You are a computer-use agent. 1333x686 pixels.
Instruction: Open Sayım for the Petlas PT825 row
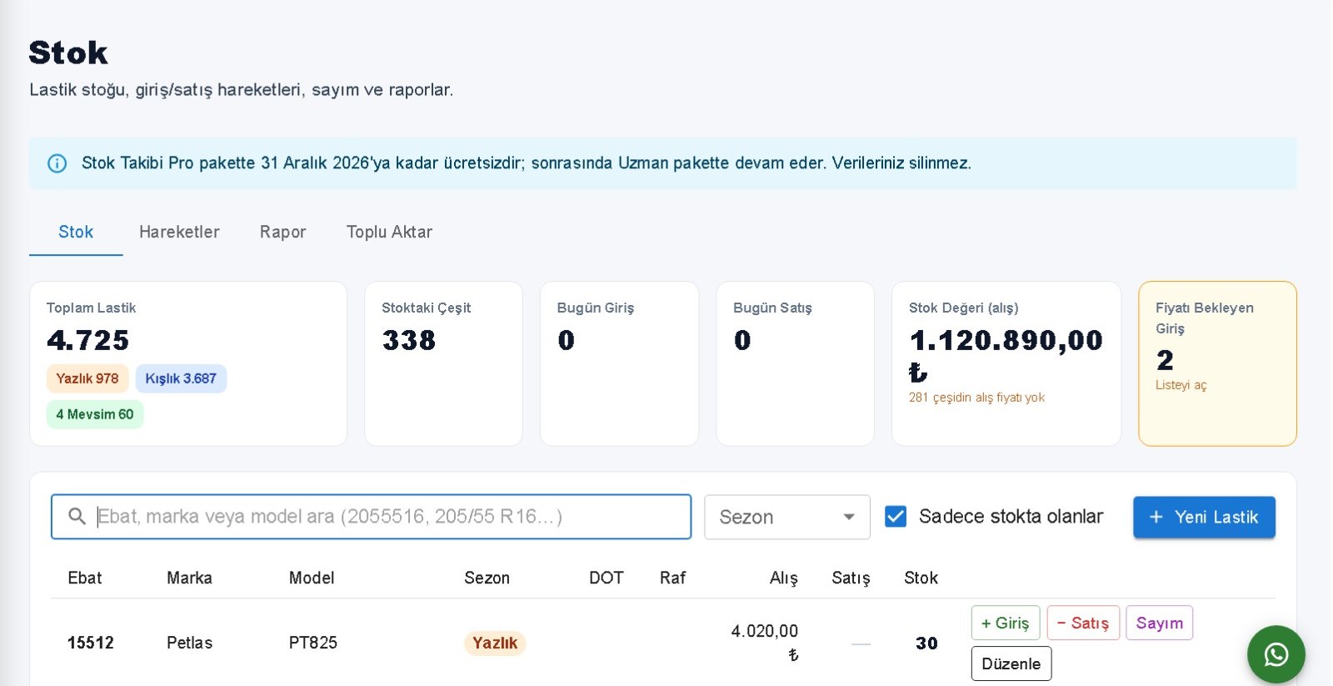tap(1160, 623)
